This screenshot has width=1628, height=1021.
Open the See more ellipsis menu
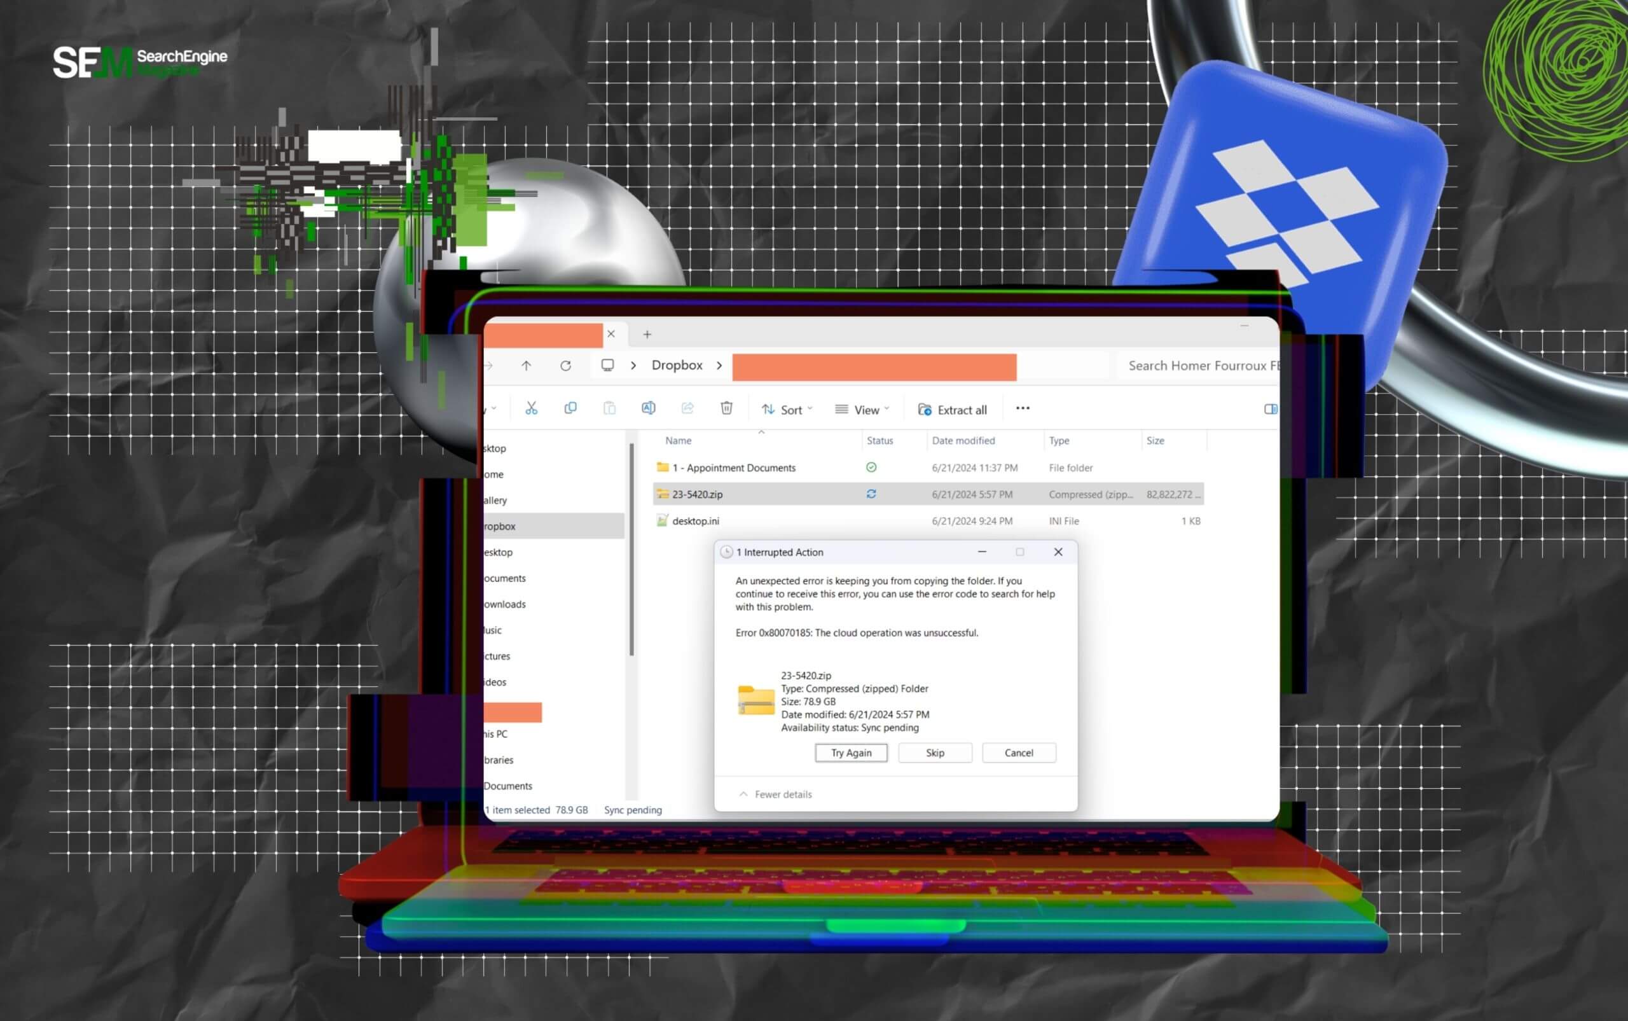pyautogui.click(x=1022, y=408)
